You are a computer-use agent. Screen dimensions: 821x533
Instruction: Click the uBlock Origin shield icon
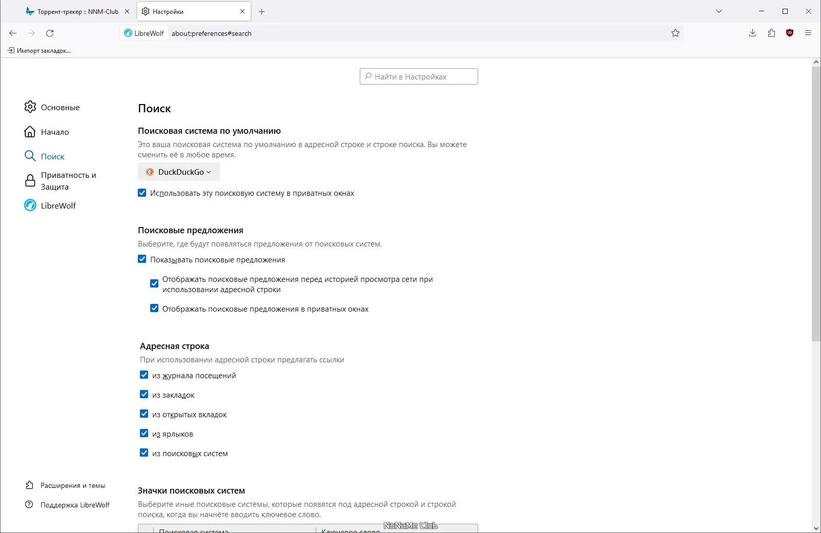click(x=790, y=33)
